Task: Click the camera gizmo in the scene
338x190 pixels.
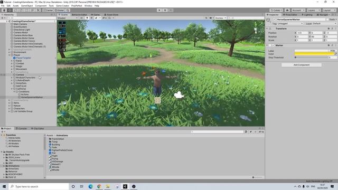Action: (179, 95)
